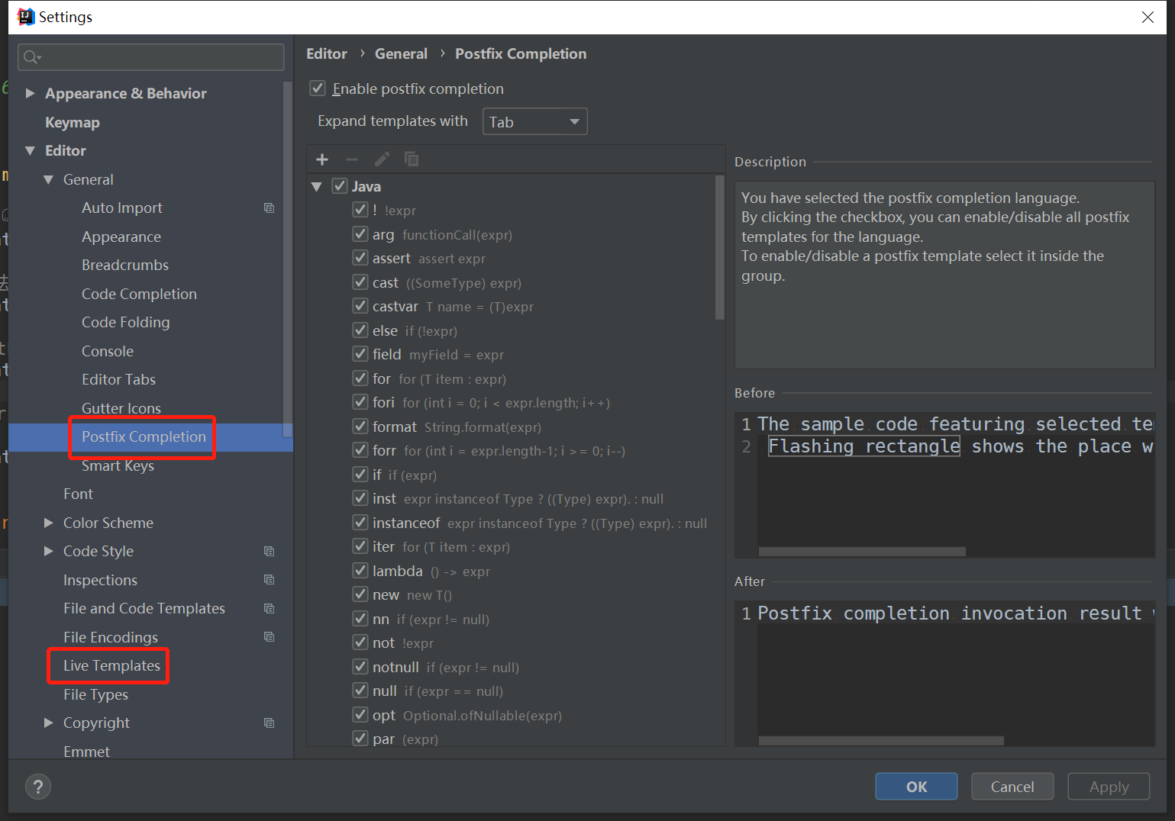Click the IntelliJ logo in the title bar
Screen dimensions: 1175x821
26,17
